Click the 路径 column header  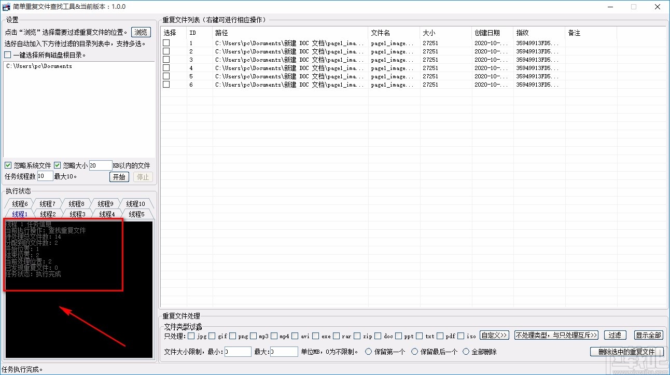point(290,33)
